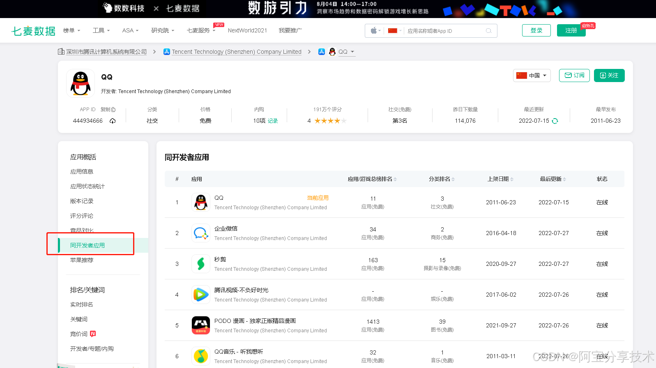Screen dimensions: 656x368
Task: Open the QQ penguin app icon in header
Action: [x=81, y=83]
